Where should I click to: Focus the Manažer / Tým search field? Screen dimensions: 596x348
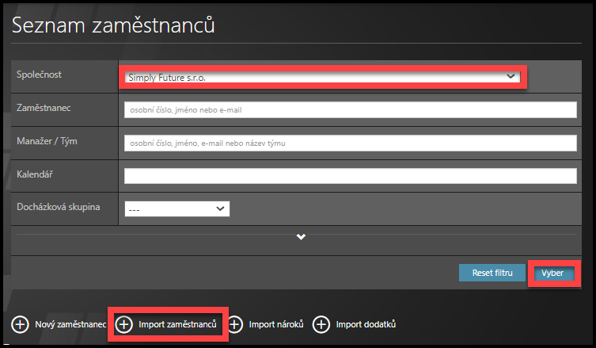click(x=350, y=143)
